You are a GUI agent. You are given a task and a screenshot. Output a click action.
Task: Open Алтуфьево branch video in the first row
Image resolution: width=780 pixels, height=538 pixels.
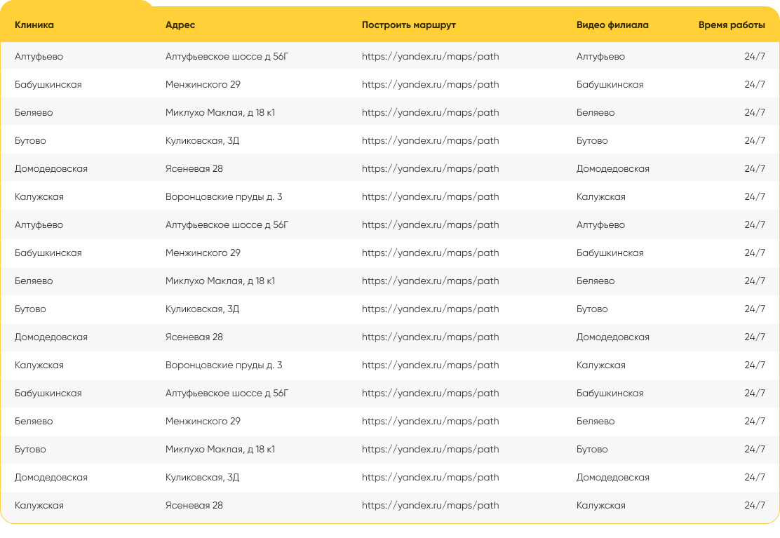click(600, 56)
